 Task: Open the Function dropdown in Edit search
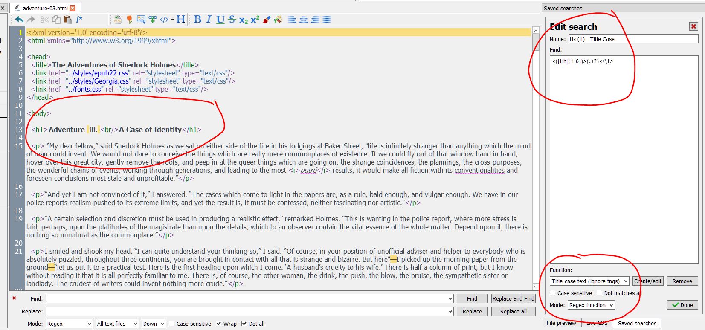[x=589, y=281]
